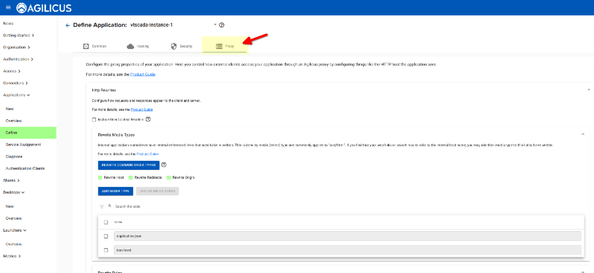Screen dimensions: 594x273
Task: Click the Add Media Type button
Action: 115,191
